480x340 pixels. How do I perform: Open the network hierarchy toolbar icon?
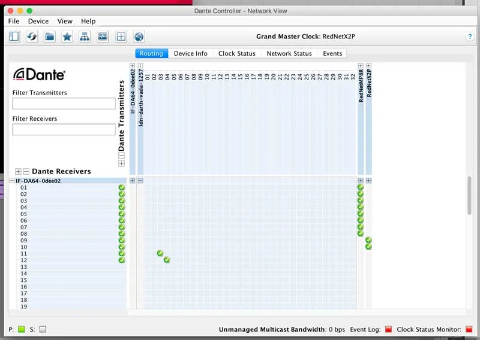click(x=85, y=37)
